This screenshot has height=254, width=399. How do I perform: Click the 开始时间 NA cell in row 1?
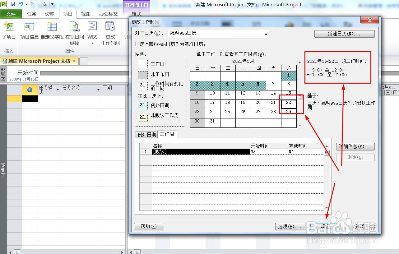click(269, 152)
